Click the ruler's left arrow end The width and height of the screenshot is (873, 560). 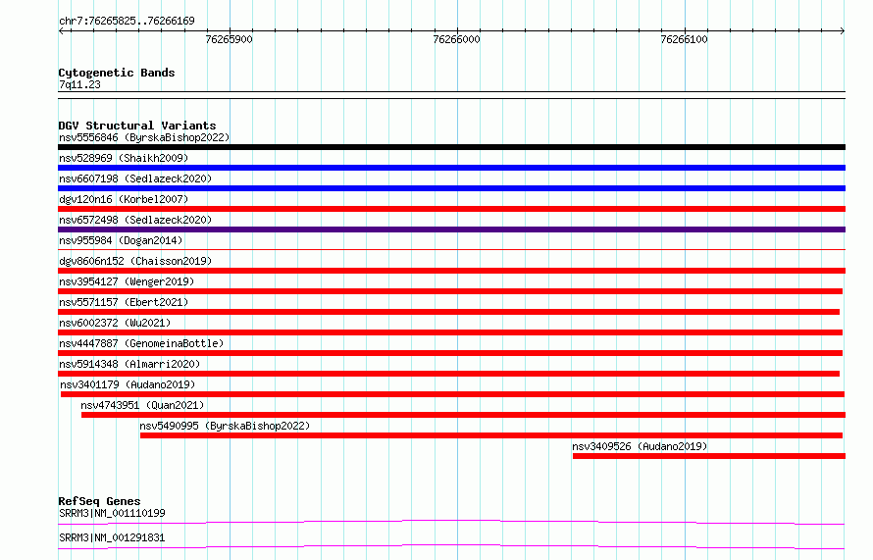pyautogui.click(x=61, y=31)
